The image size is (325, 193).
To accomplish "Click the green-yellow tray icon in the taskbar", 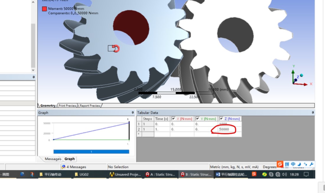I will (264, 174).
